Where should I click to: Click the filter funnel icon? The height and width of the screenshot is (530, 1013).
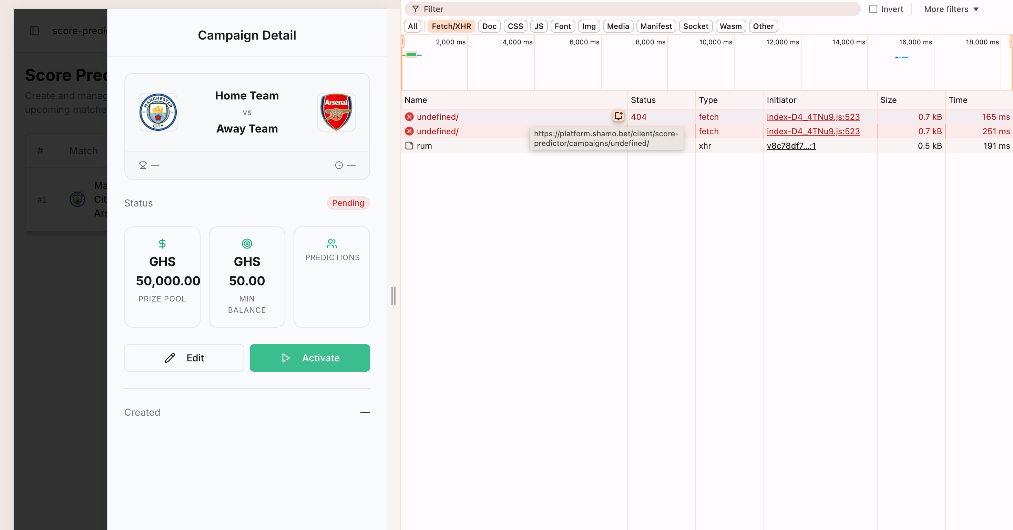pos(415,9)
